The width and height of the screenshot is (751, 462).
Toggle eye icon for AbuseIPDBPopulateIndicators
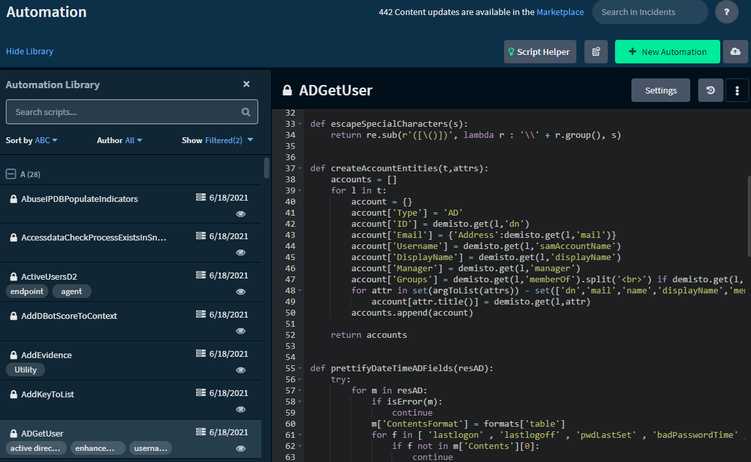pos(241,214)
